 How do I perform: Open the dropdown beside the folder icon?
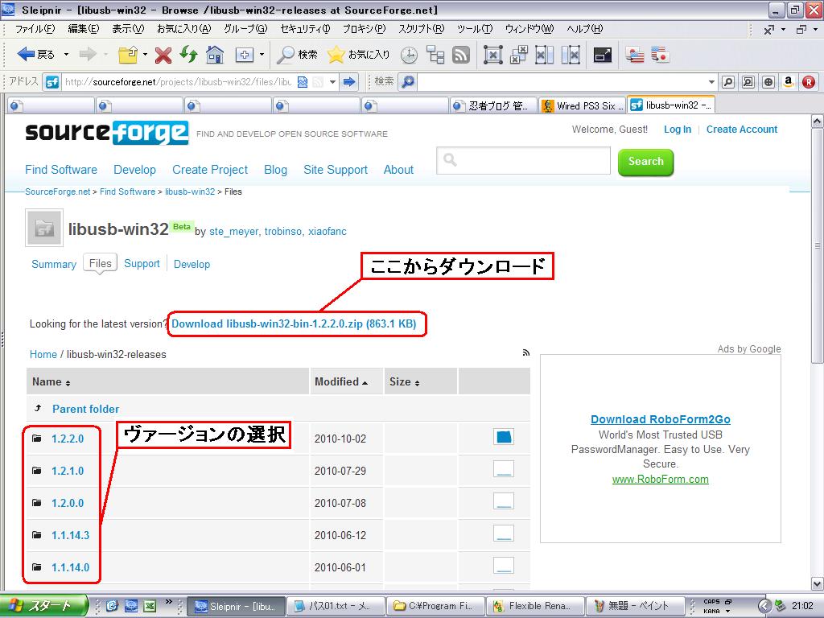tap(145, 54)
